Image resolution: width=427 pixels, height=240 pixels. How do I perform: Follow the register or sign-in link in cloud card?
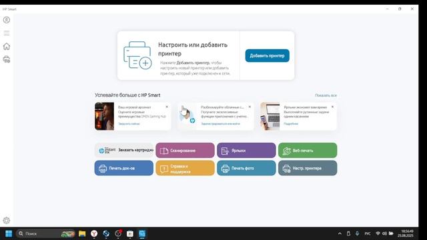(x=221, y=124)
